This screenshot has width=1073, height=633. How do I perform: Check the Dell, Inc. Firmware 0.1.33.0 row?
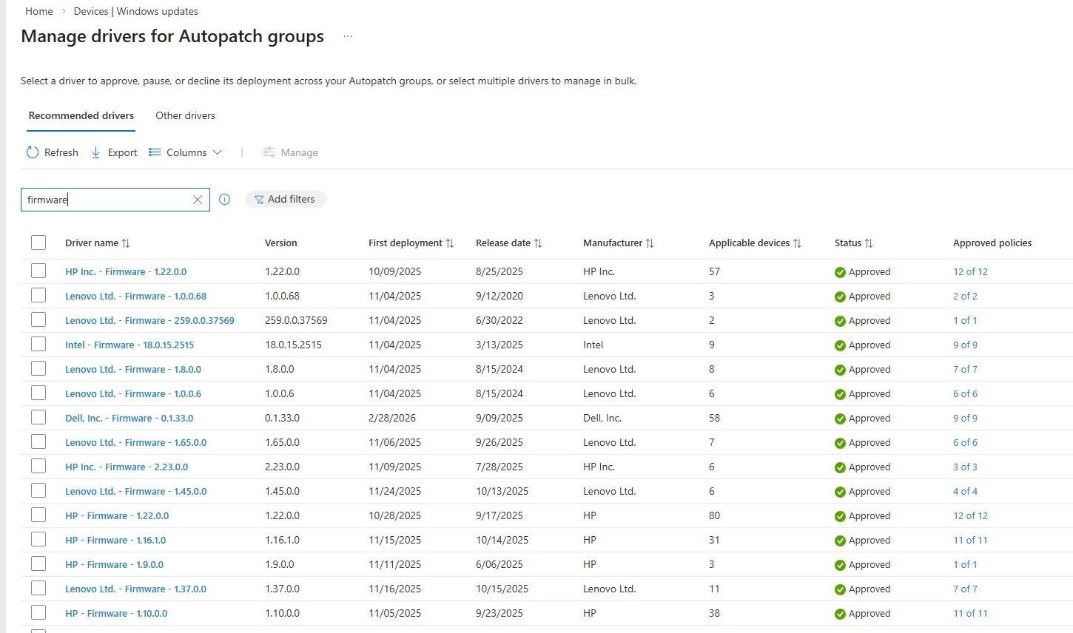[x=38, y=418]
